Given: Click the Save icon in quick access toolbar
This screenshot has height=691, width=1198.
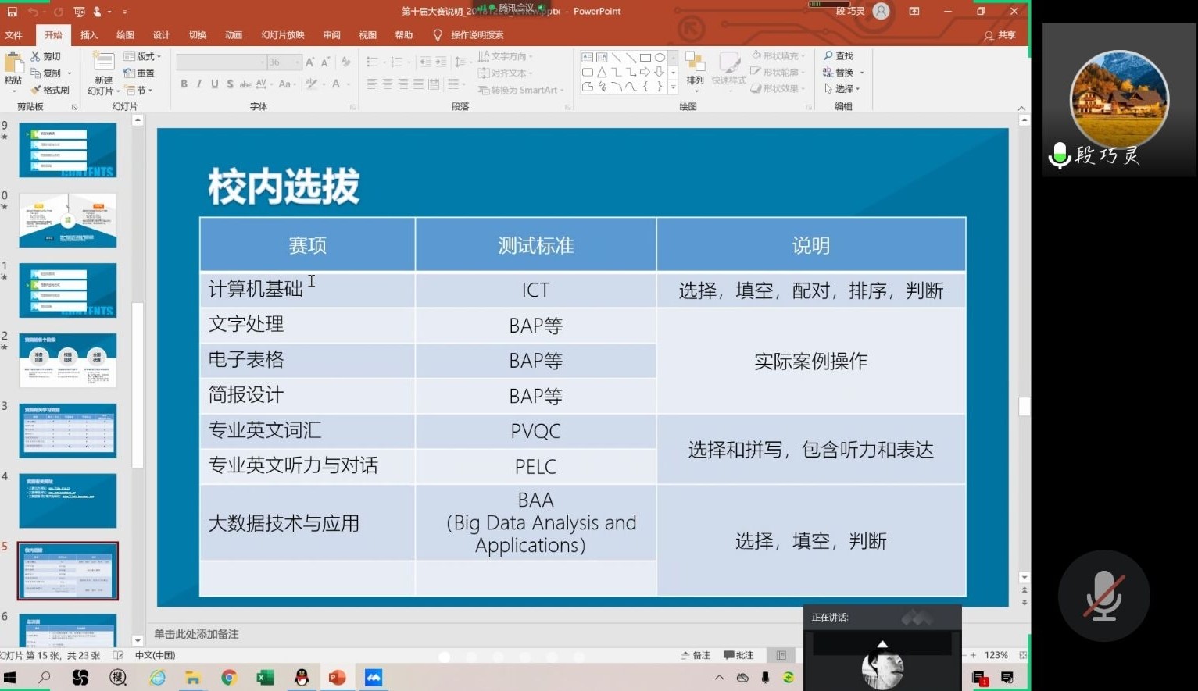Looking at the screenshot, I should coord(12,12).
